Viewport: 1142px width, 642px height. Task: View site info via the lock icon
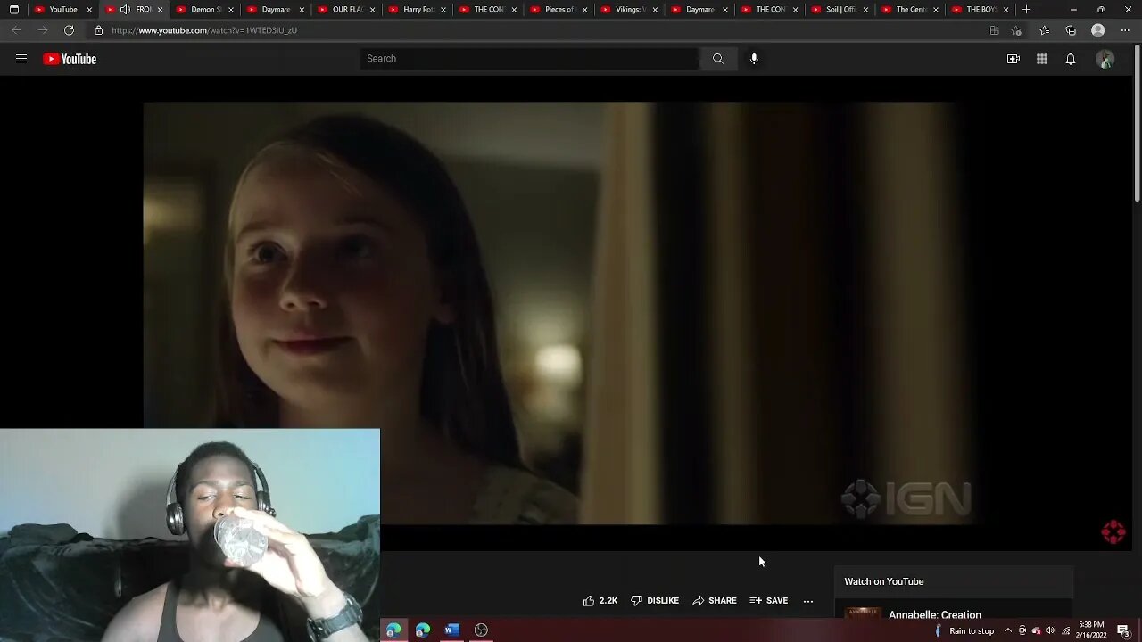pyautogui.click(x=98, y=30)
